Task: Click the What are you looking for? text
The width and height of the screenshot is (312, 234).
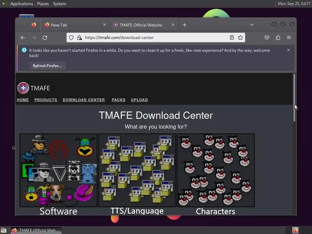Action: click(156, 127)
